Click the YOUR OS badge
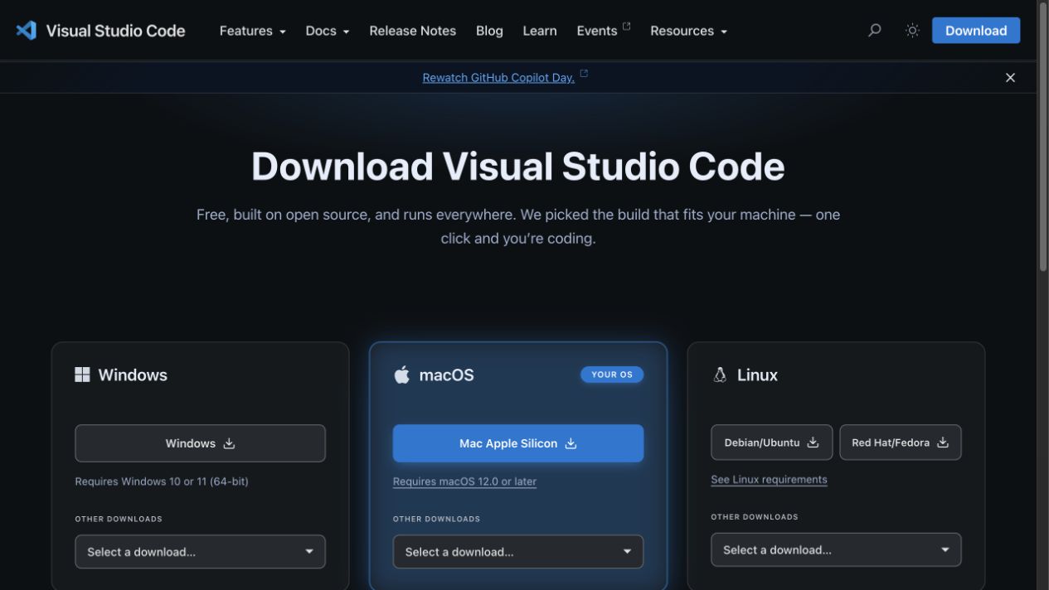1049x590 pixels. [612, 375]
